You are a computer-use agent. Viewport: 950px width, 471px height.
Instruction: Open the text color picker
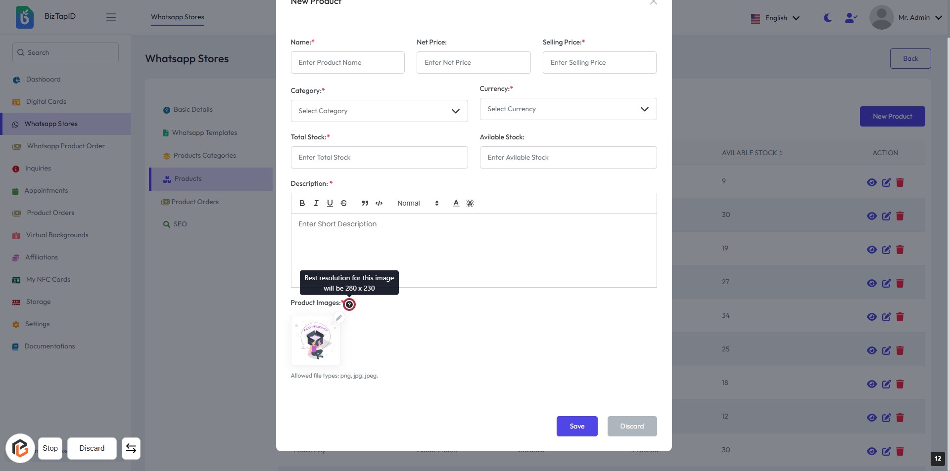pyautogui.click(x=456, y=203)
